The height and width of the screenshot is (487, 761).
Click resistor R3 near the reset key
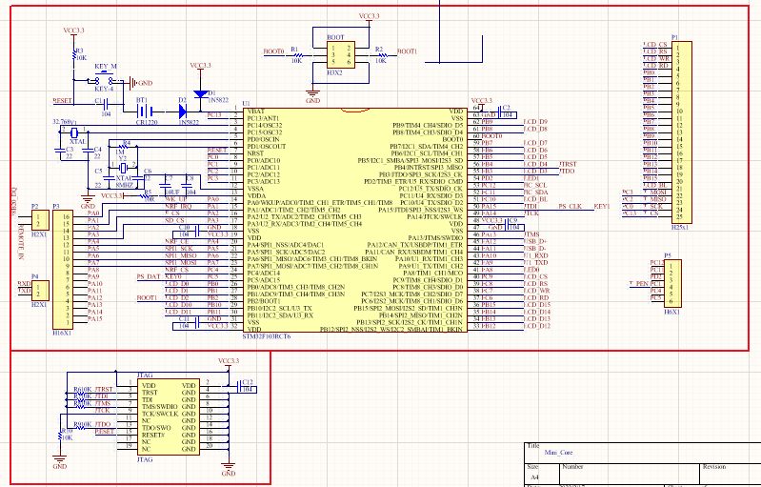point(73,54)
